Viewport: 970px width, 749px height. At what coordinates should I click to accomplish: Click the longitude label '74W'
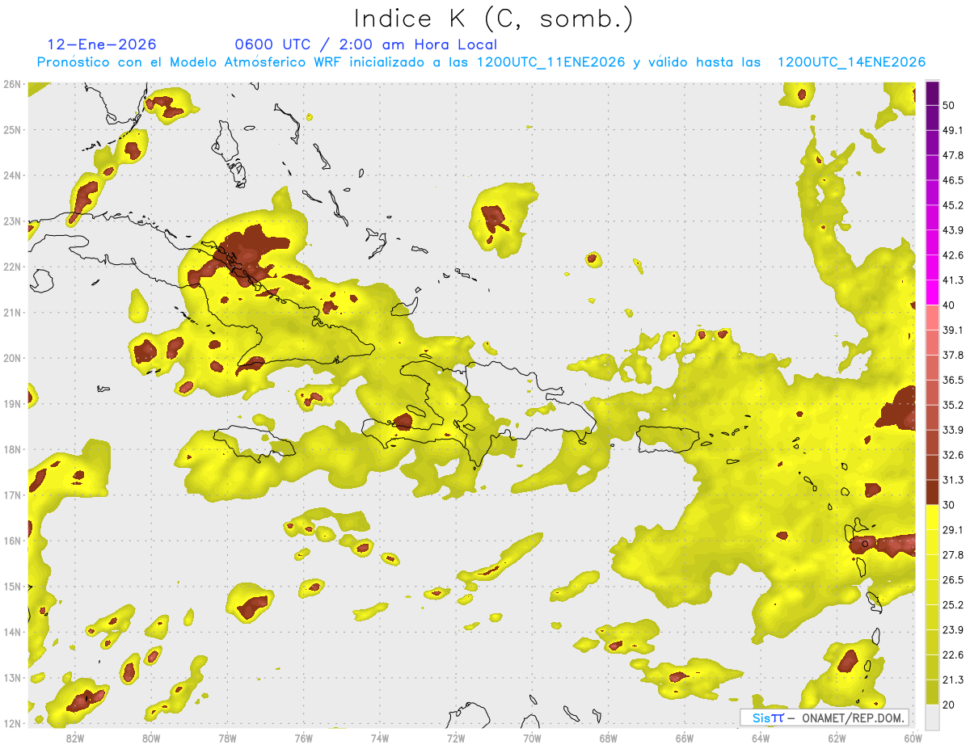(380, 738)
